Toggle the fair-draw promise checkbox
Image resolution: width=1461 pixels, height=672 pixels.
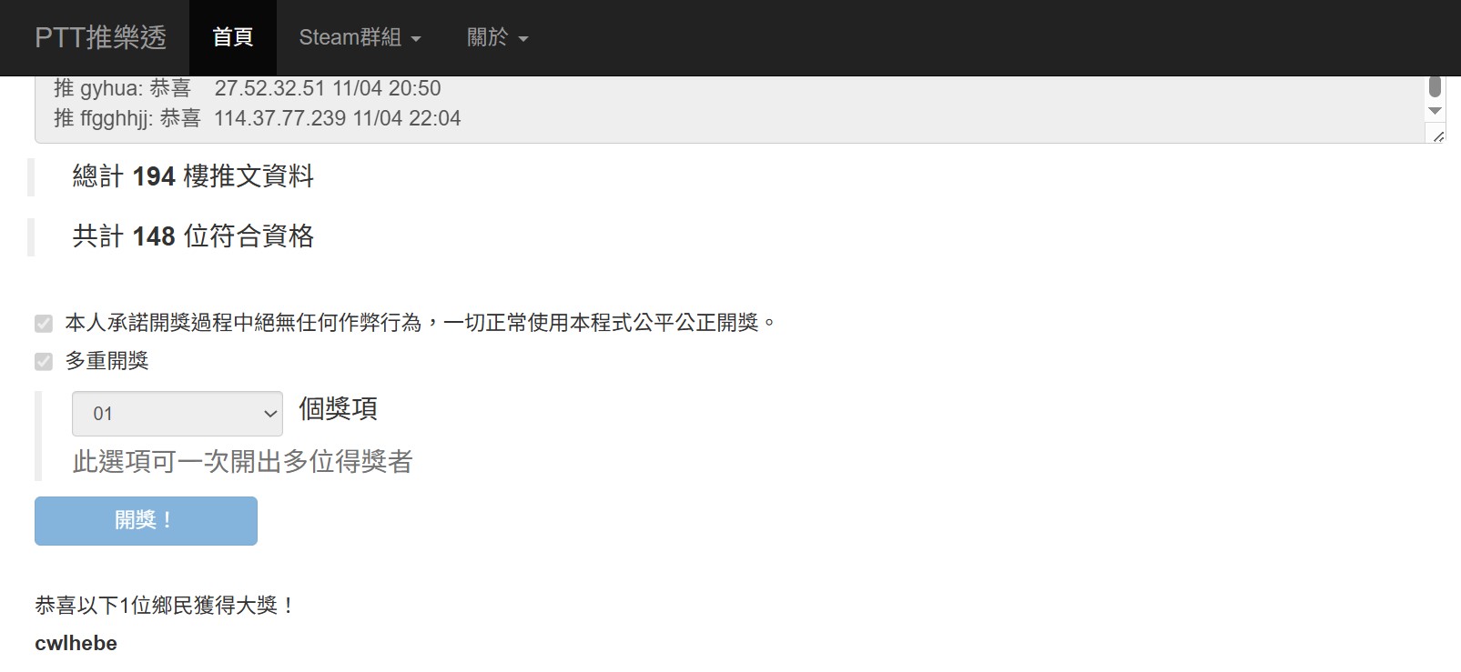point(44,324)
